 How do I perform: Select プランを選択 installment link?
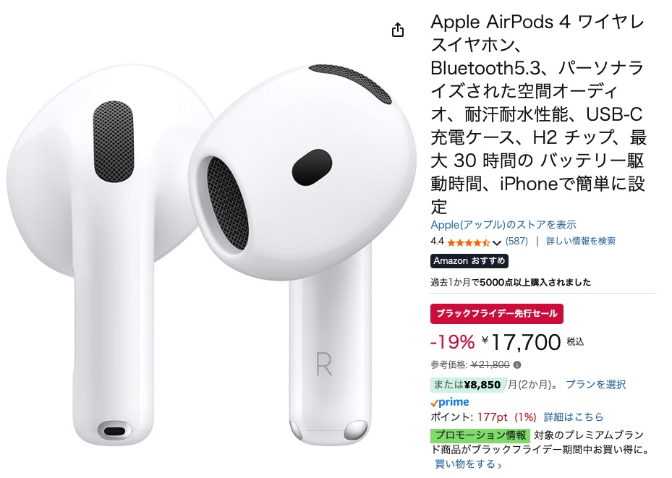(x=596, y=385)
